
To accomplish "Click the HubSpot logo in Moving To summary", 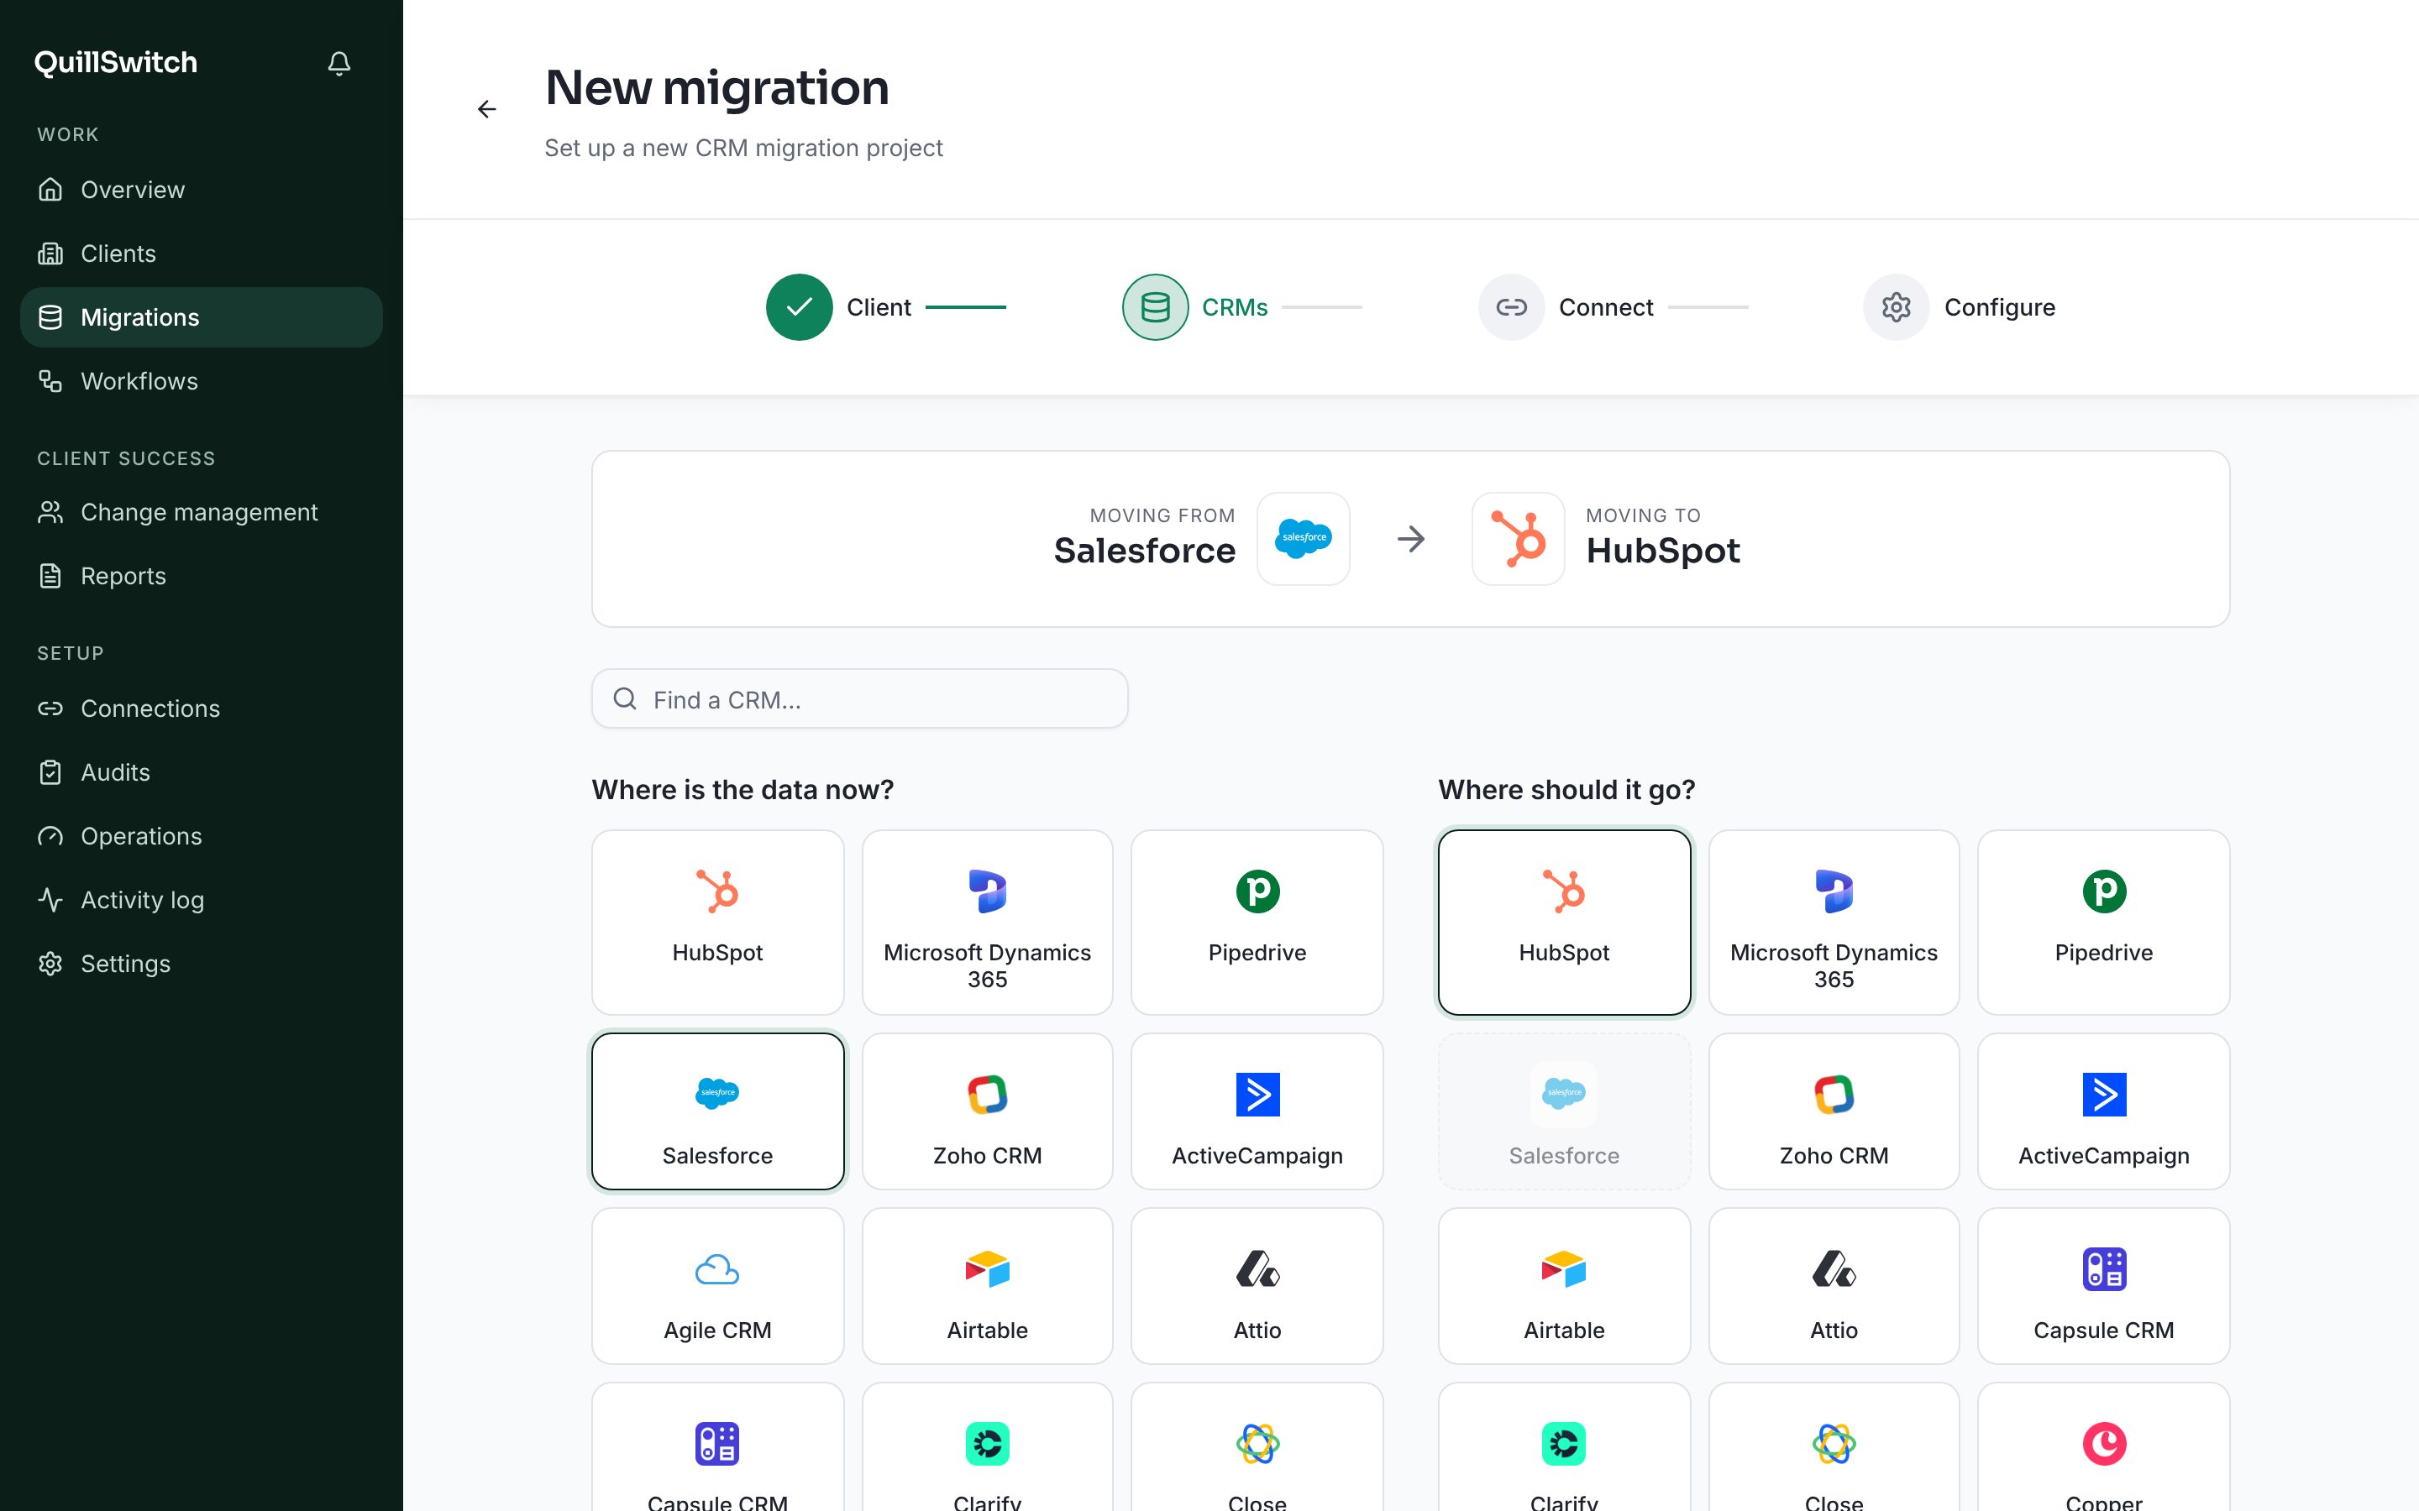I will pyautogui.click(x=1518, y=539).
